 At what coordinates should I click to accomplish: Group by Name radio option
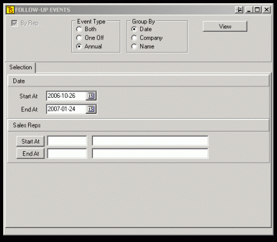(134, 46)
